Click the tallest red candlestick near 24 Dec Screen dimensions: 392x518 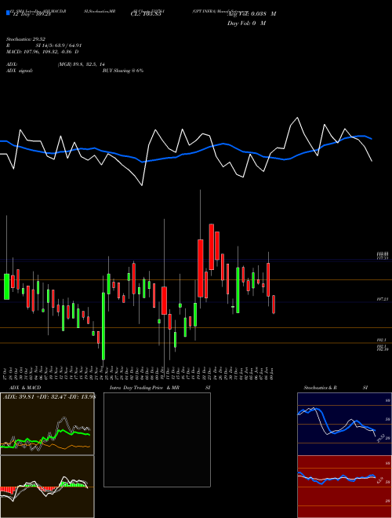pyautogui.click(x=212, y=246)
